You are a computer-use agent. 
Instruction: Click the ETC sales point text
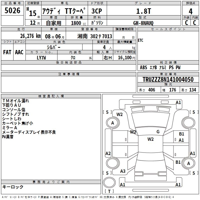[140, 40]
